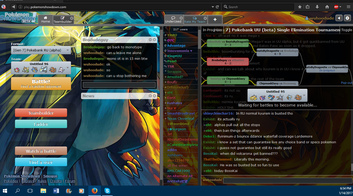
Task: Open the wuhoodude username menu
Action: pos(320,18)
